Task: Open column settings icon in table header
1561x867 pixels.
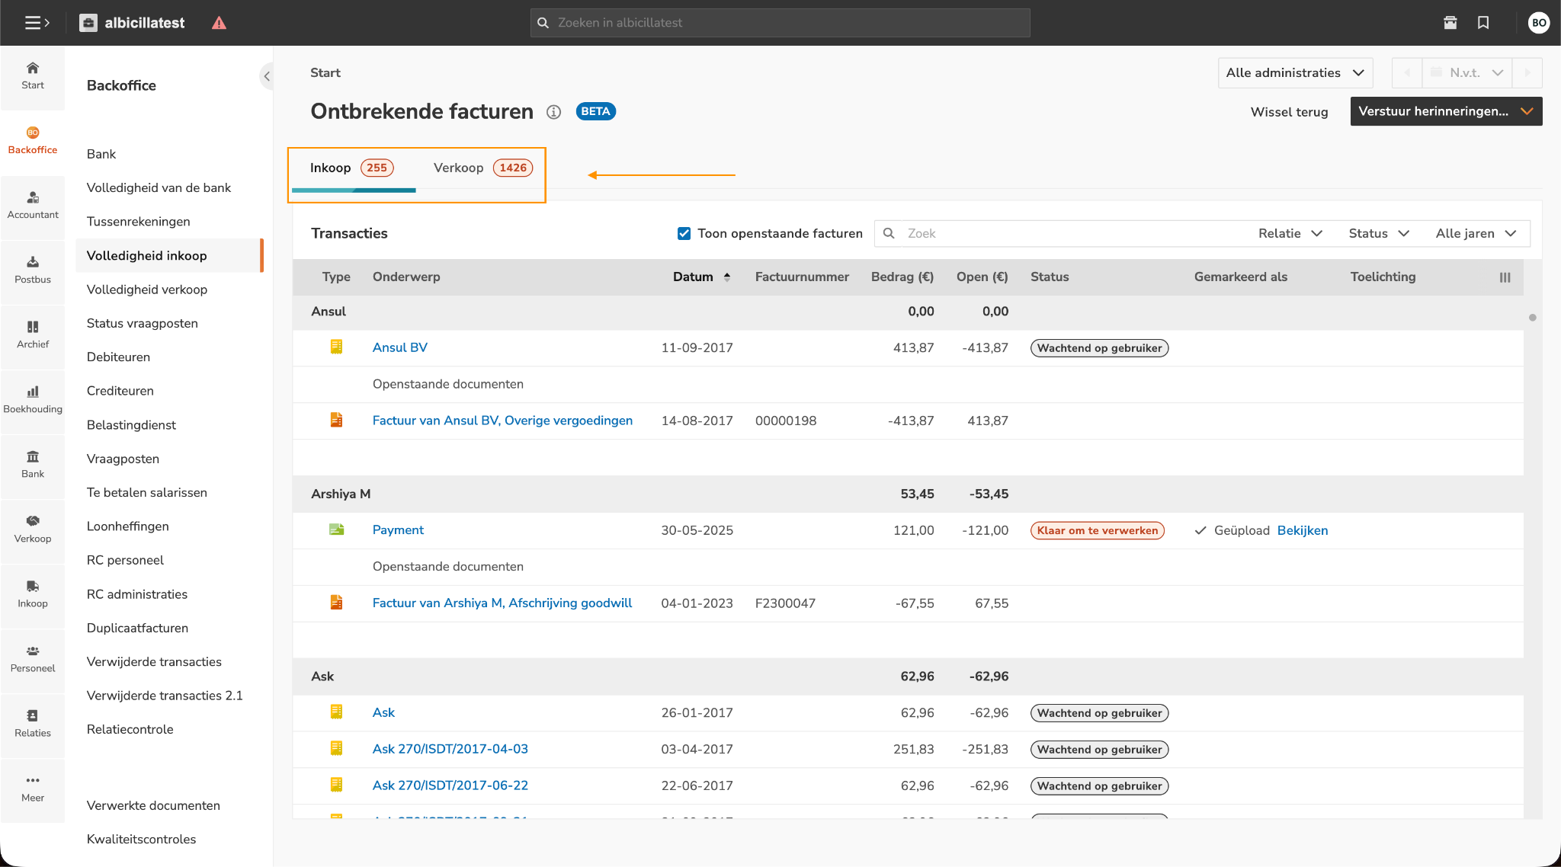Action: click(1505, 277)
